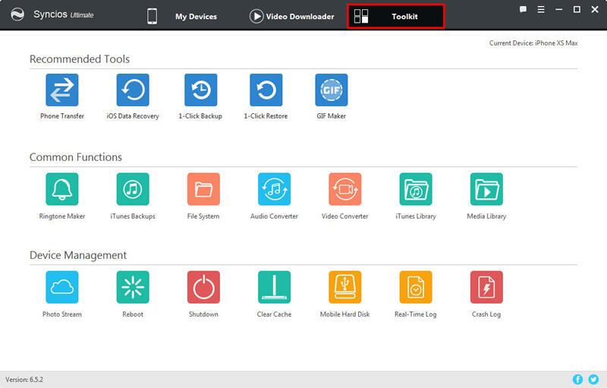Click the Reboot device icon
Screen dimensions: 607x388
coord(133,287)
